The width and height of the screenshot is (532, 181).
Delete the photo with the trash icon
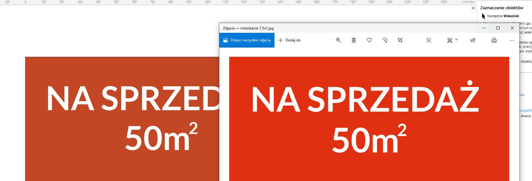[354, 40]
